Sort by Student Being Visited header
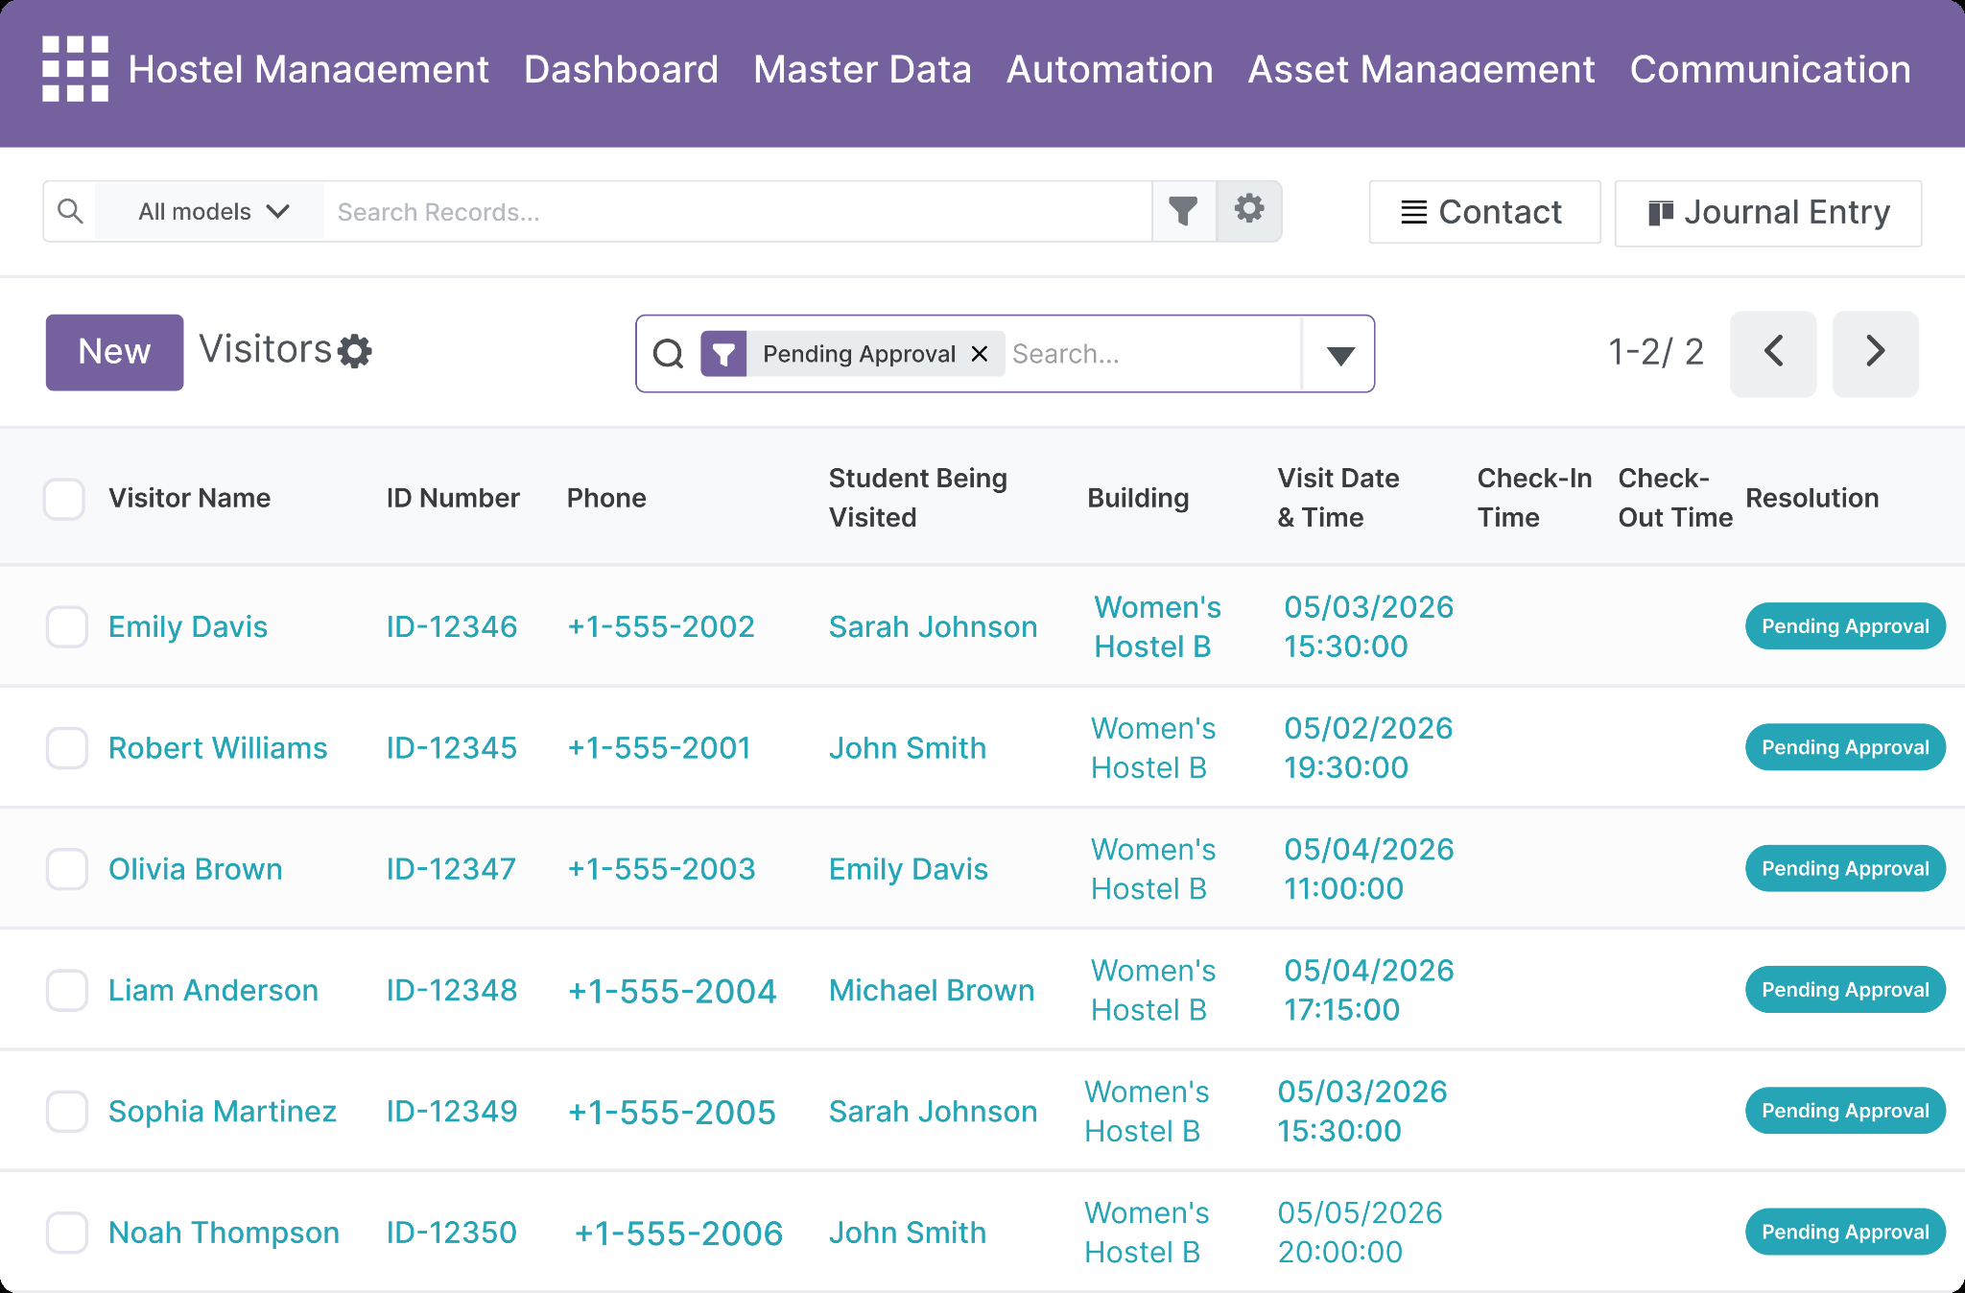Image resolution: width=1965 pixels, height=1293 pixels. coord(918,498)
